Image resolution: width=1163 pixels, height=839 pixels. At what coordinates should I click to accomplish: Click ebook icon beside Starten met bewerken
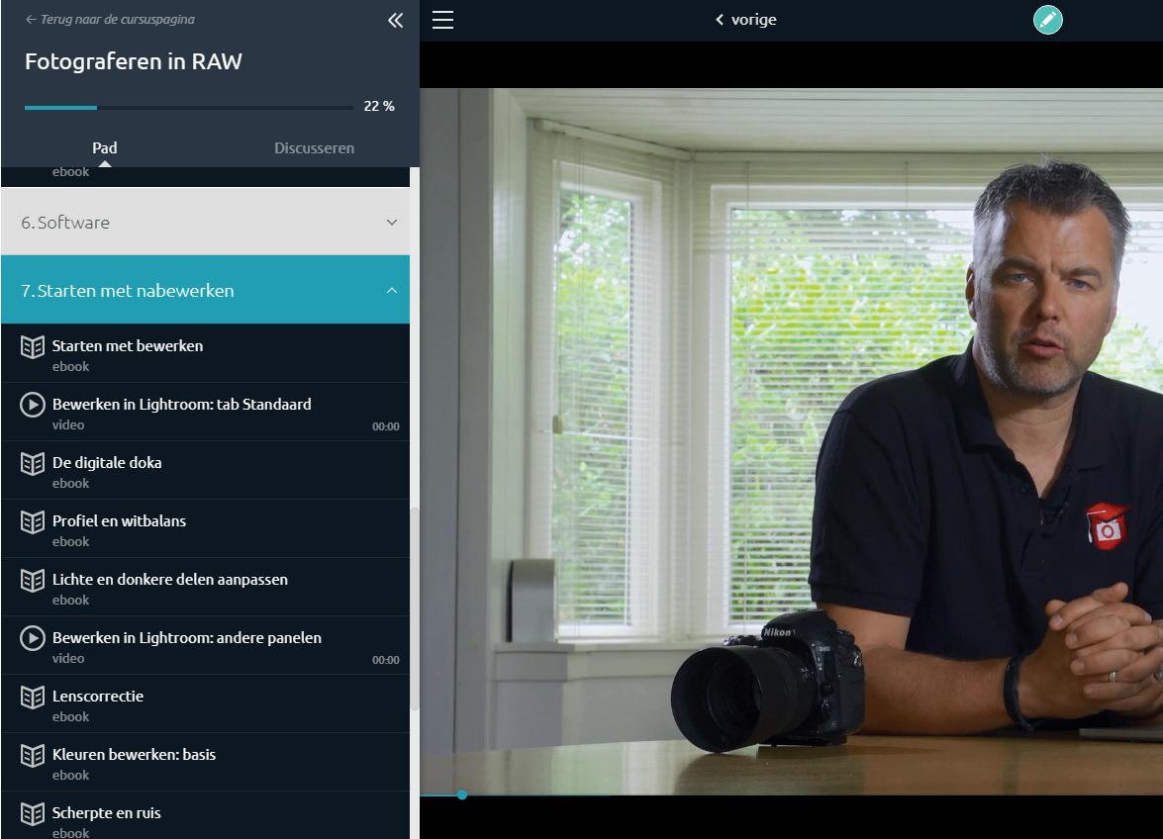[x=33, y=347]
